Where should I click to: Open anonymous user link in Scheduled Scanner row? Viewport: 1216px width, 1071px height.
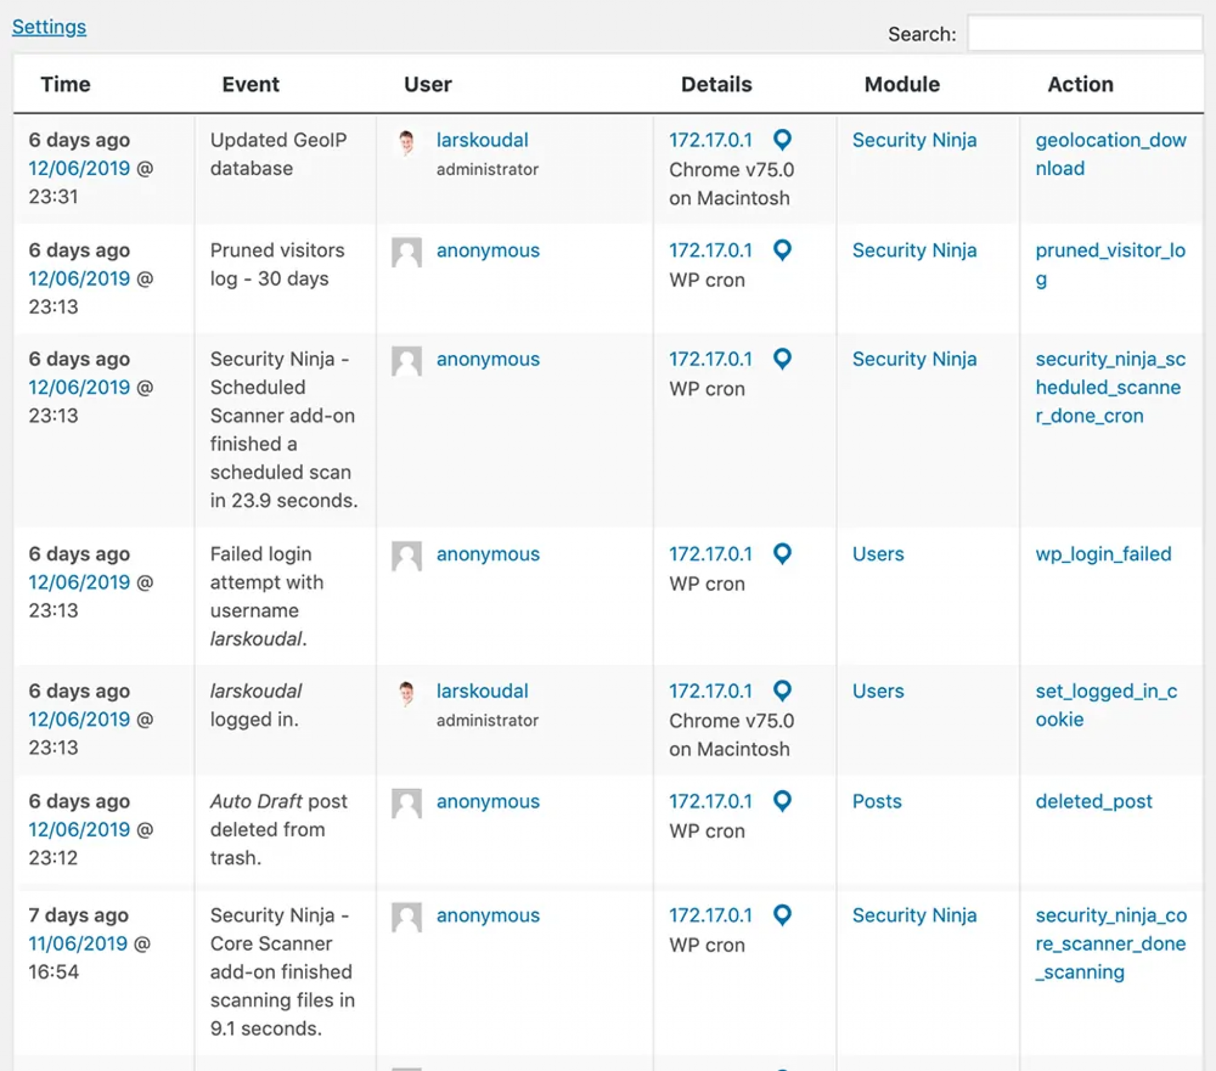(488, 359)
